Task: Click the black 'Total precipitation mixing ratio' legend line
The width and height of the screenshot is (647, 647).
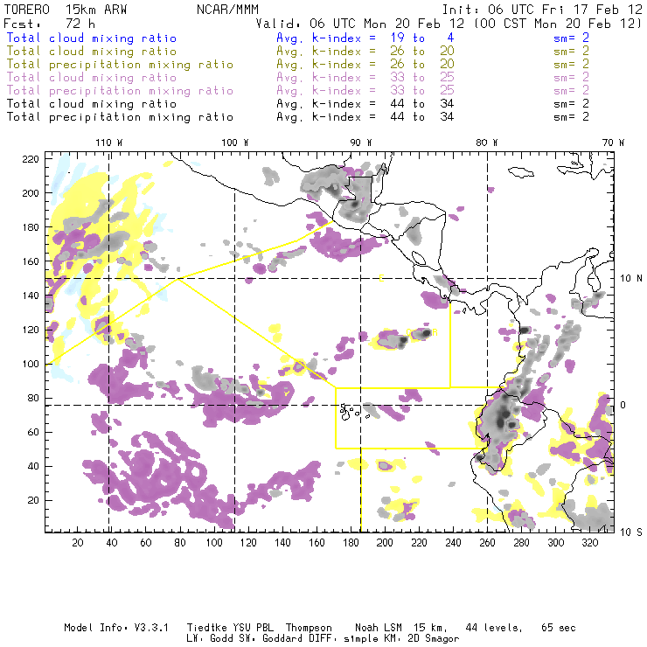Action: pyautogui.click(x=120, y=117)
